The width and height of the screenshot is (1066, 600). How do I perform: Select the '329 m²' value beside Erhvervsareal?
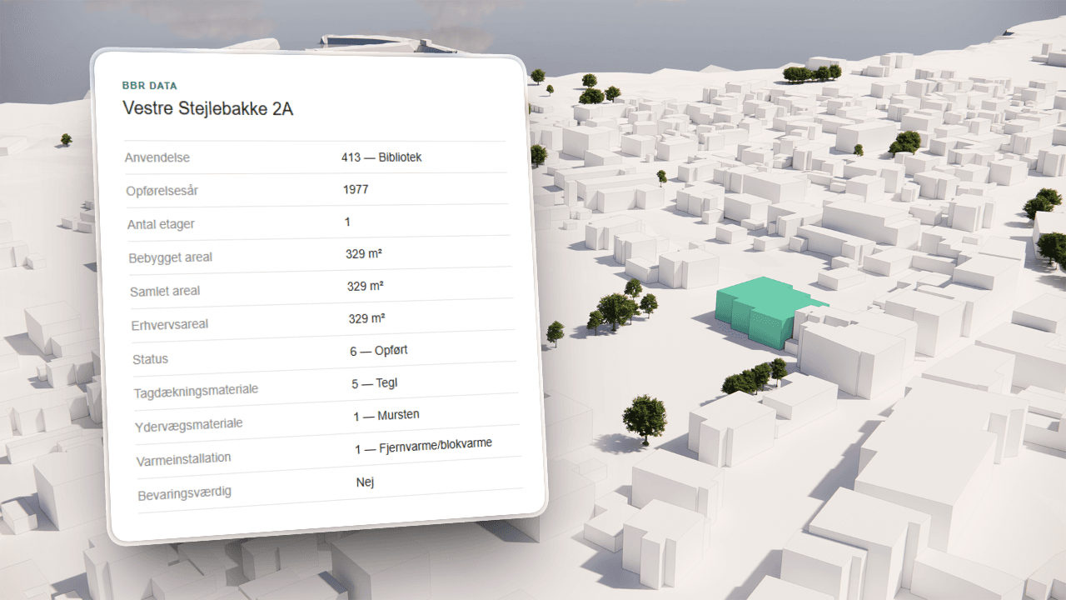coord(367,318)
